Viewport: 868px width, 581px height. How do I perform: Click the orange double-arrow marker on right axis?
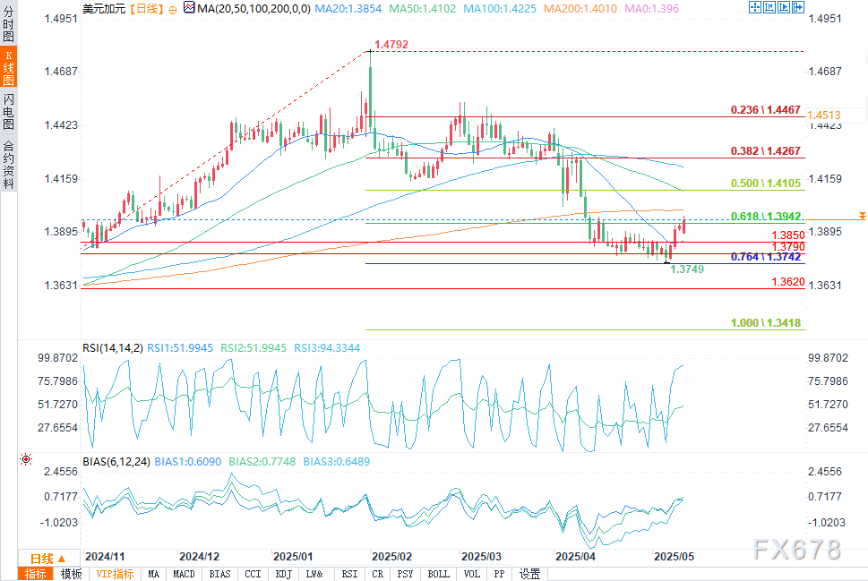(x=861, y=216)
